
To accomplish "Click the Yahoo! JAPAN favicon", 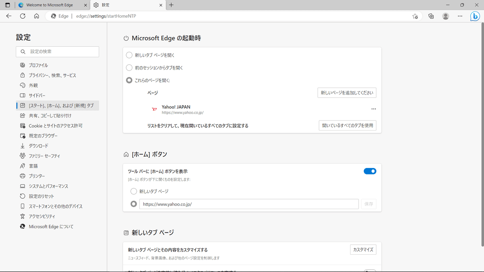I will [154, 109].
